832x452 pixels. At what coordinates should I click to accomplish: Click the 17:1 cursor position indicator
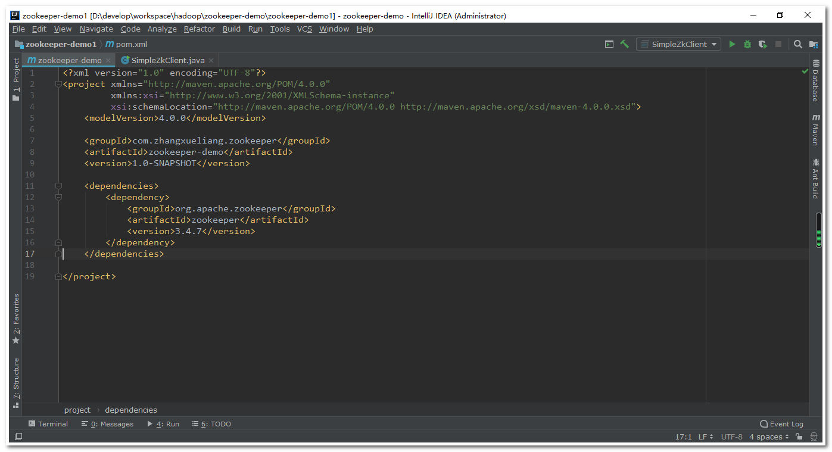click(x=683, y=437)
